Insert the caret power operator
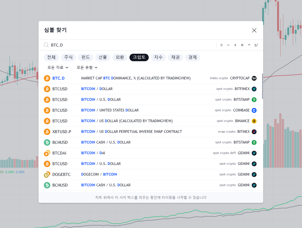302x228 pixels. point(249,45)
